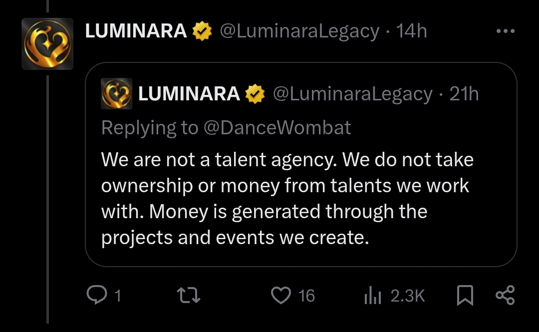Image resolution: width=539 pixels, height=332 pixels.
Task: Click the 14h timestamp
Action: (411, 31)
